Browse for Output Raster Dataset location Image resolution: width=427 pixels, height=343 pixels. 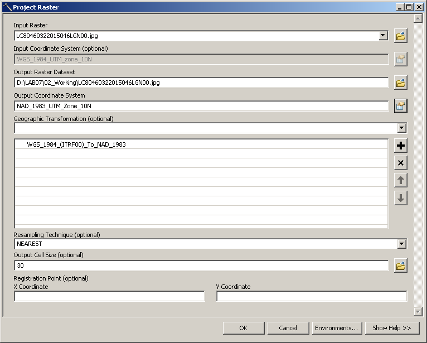(x=400, y=83)
